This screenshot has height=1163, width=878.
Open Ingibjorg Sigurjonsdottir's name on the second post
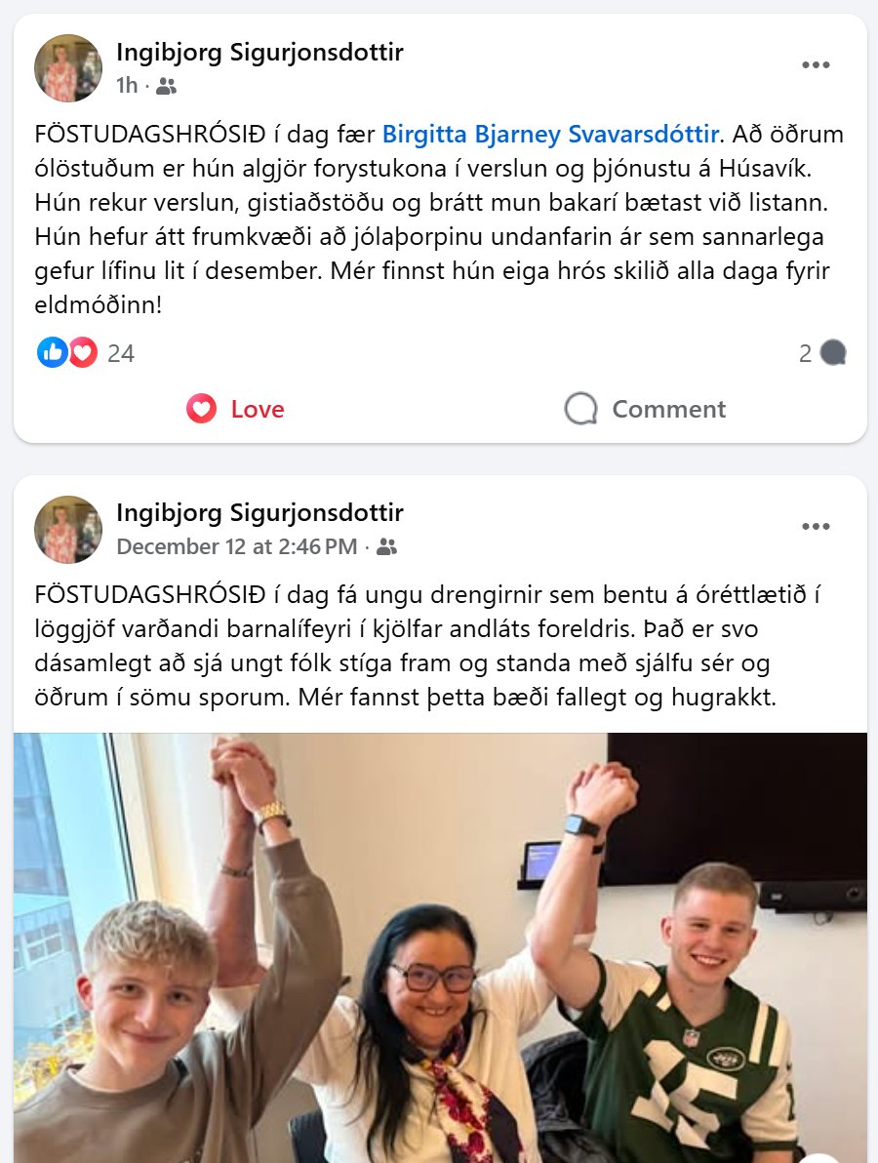click(259, 513)
